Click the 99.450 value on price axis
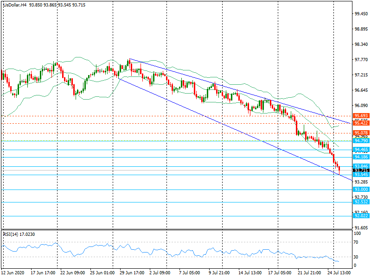The image size is (371, 278). tap(361, 14)
